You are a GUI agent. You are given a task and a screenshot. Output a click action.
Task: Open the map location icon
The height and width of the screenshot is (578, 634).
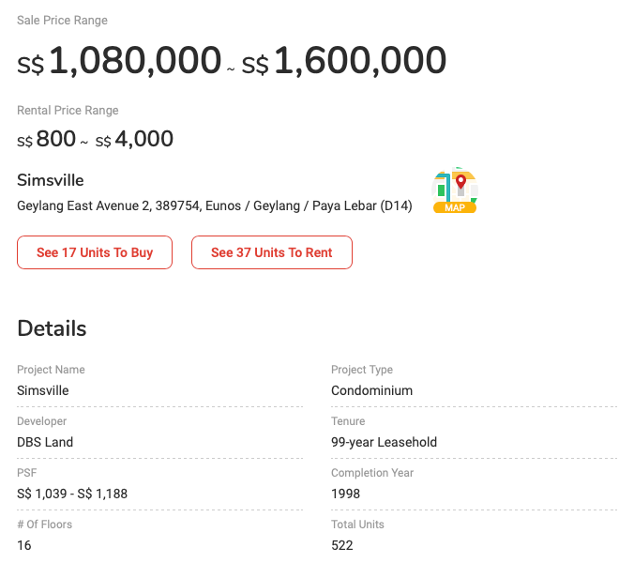(455, 190)
